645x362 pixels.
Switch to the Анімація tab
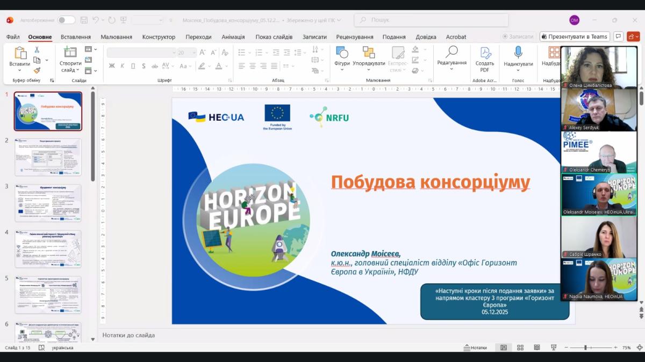point(233,37)
